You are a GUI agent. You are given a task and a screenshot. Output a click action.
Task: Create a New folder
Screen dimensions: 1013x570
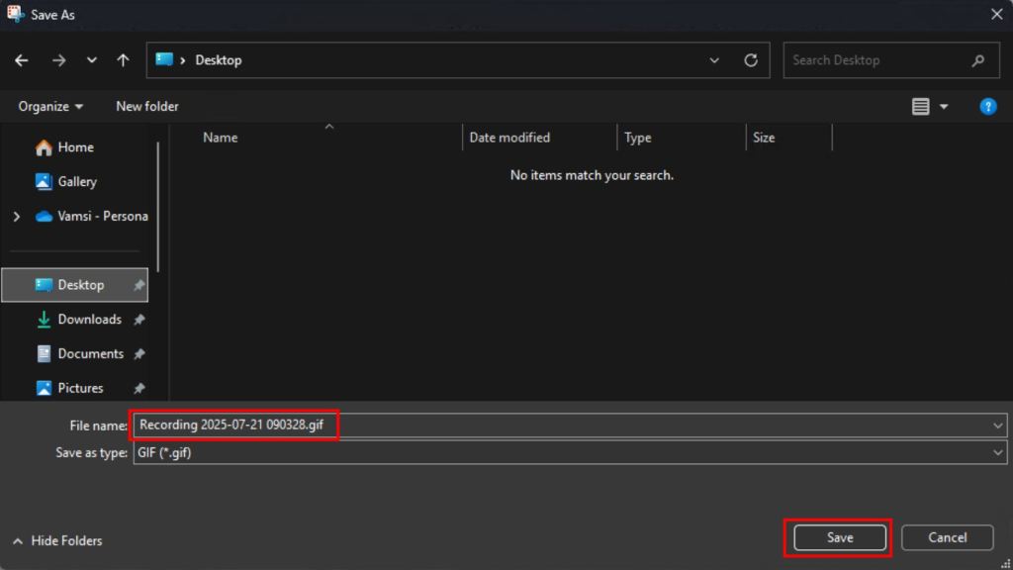(147, 106)
